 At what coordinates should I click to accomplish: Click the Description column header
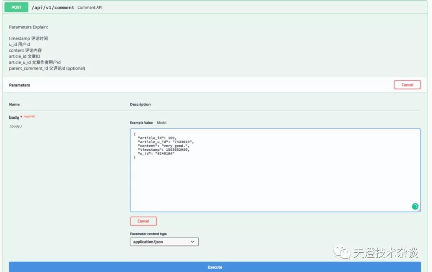140,104
